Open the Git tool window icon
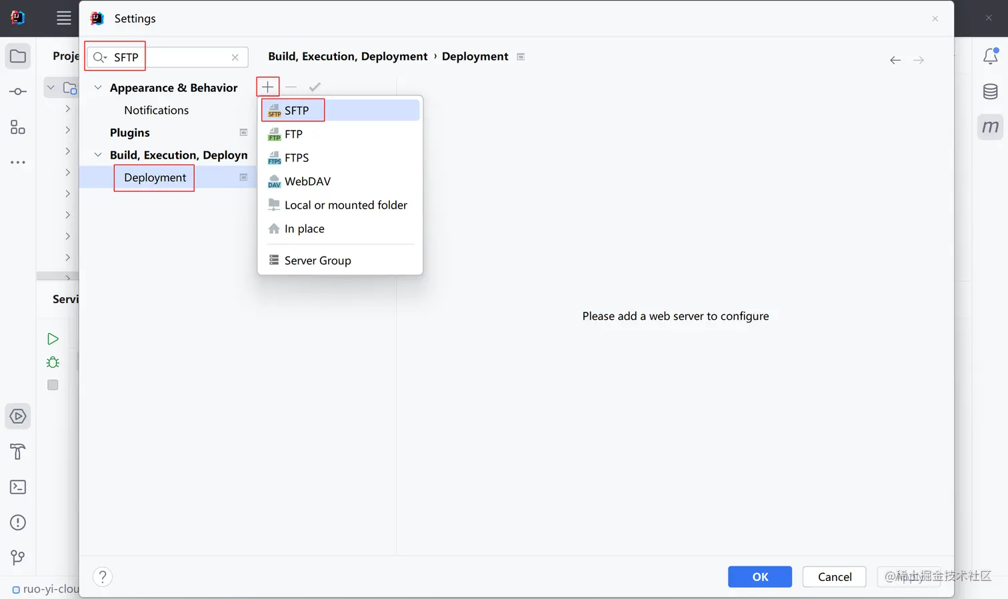The height and width of the screenshot is (599, 1008). (18, 558)
